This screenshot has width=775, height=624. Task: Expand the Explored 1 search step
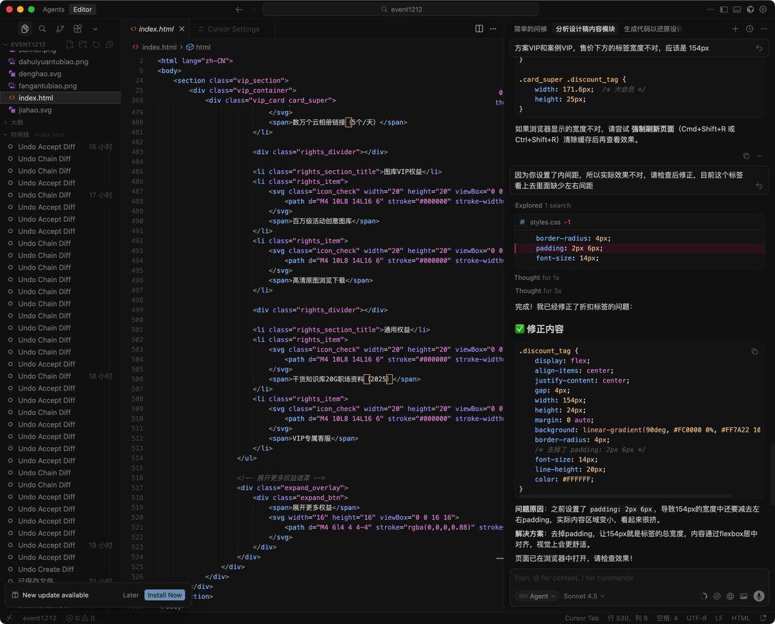[x=542, y=205]
